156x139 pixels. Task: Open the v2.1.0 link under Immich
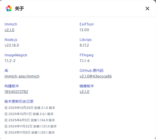click(9, 30)
